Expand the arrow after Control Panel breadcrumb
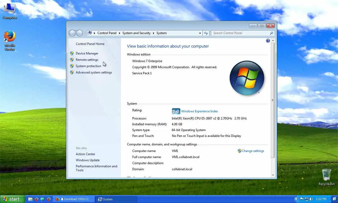 (x=119, y=33)
